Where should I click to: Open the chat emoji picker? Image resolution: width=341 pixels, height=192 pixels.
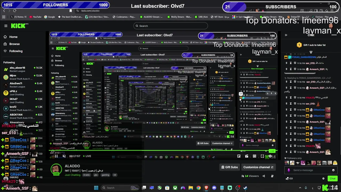click(x=333, y=170)
